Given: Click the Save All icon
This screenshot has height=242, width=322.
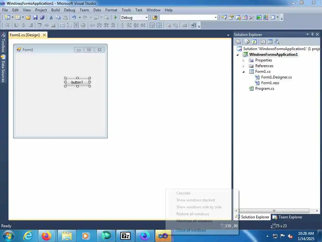Looking at the screenshot, I should (42, 18).
